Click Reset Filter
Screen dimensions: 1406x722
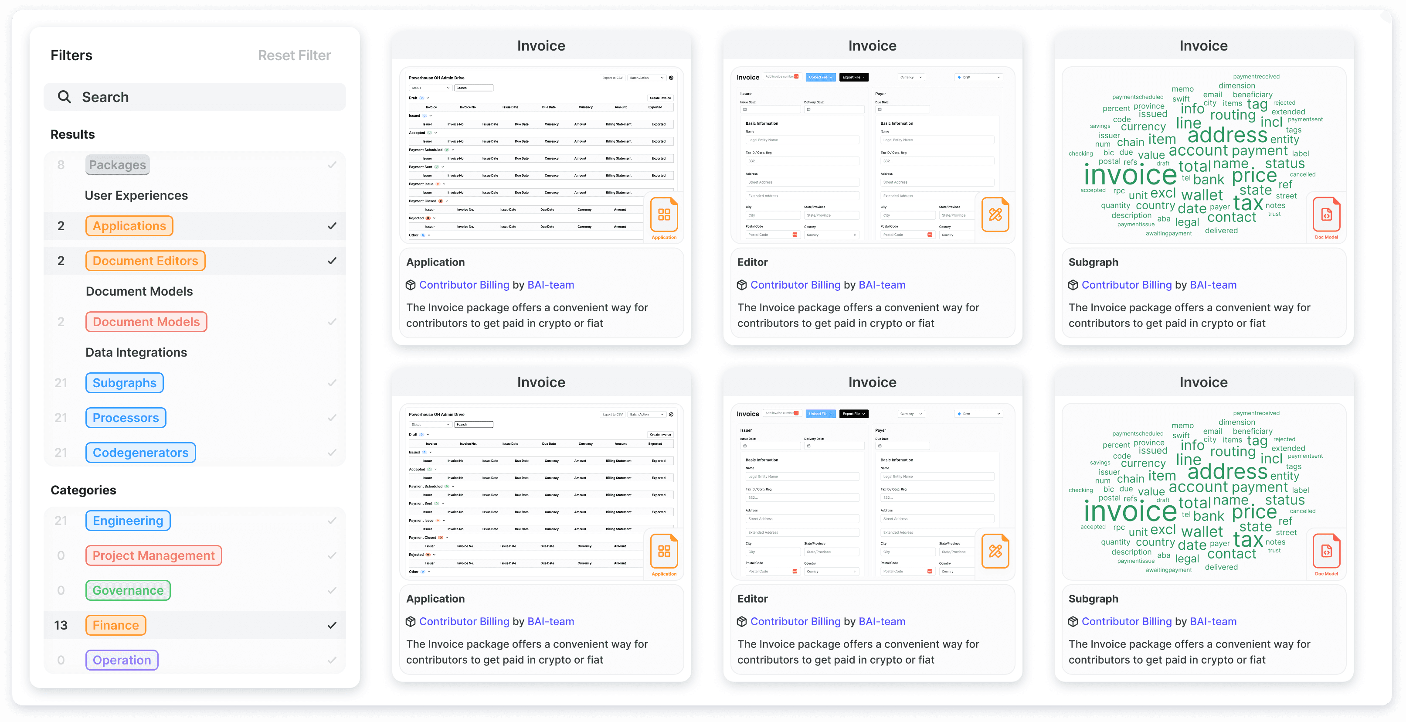coord(294,55)
